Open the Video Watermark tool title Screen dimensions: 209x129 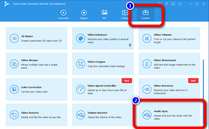tap(165, 60)
